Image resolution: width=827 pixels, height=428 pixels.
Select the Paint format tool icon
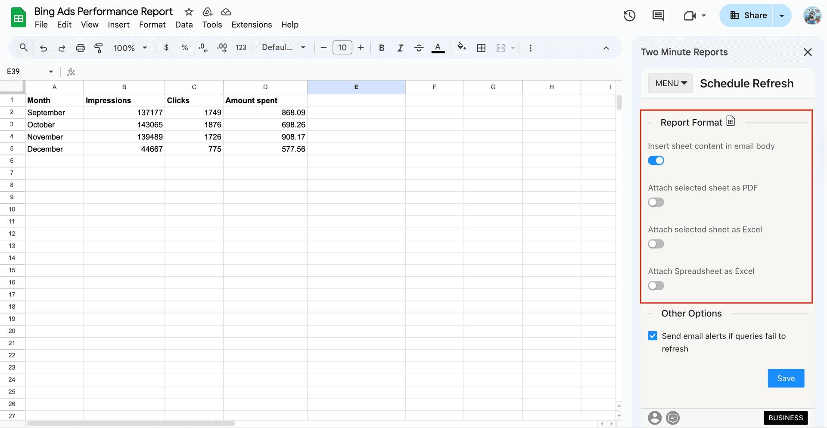tap(99, 47)
